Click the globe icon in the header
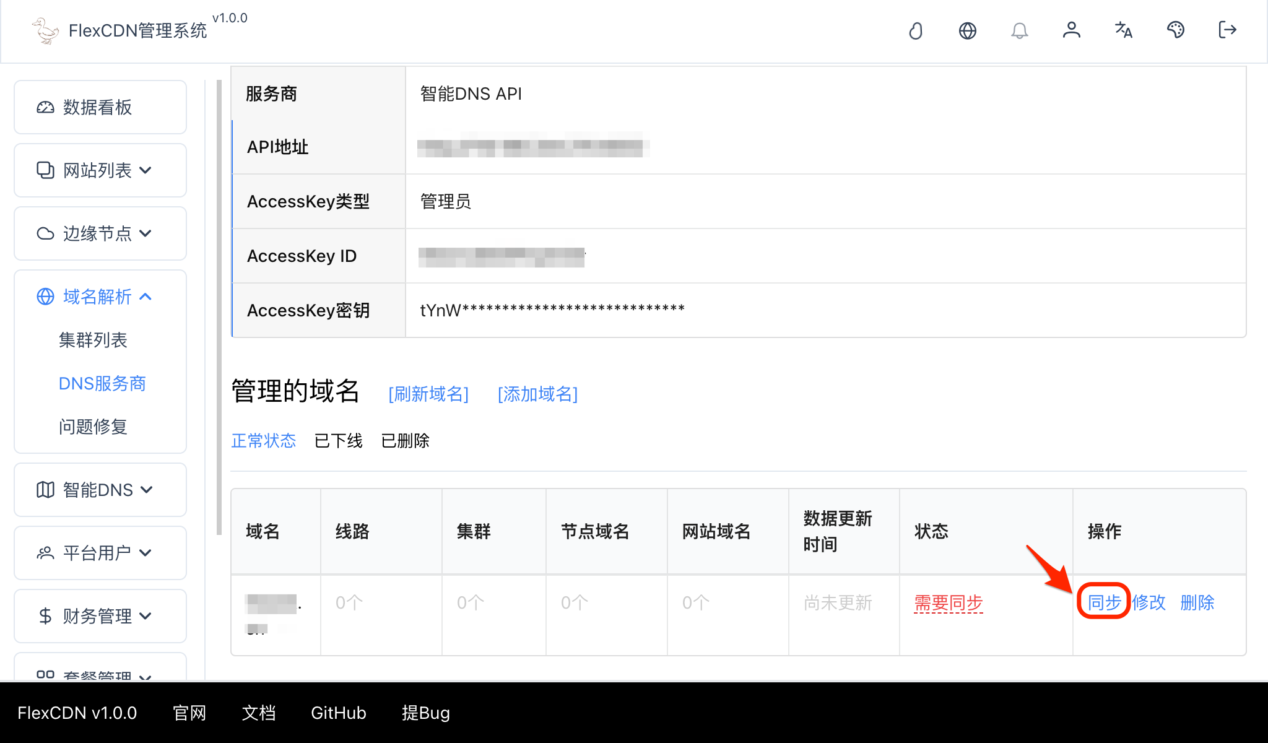This screenshot has height=743, width=1268. point(967,30)
